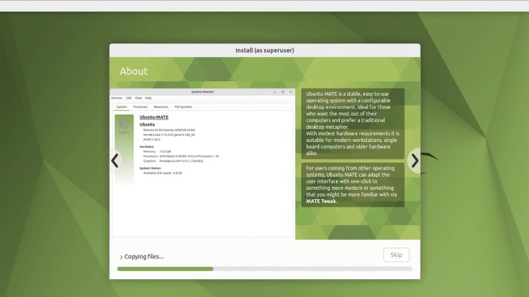529x297 pixels.
Task: Select the 'Ubuntu-MATE' heading in the screenshot
Action: [154, 117]
